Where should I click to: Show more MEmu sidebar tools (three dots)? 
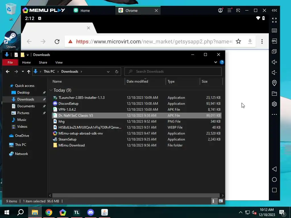pos(274,114)
